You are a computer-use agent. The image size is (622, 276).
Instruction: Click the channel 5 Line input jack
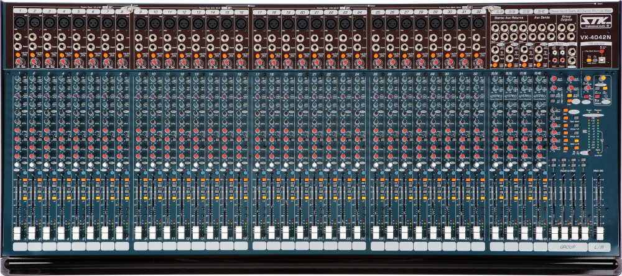(x=77, y=38)
